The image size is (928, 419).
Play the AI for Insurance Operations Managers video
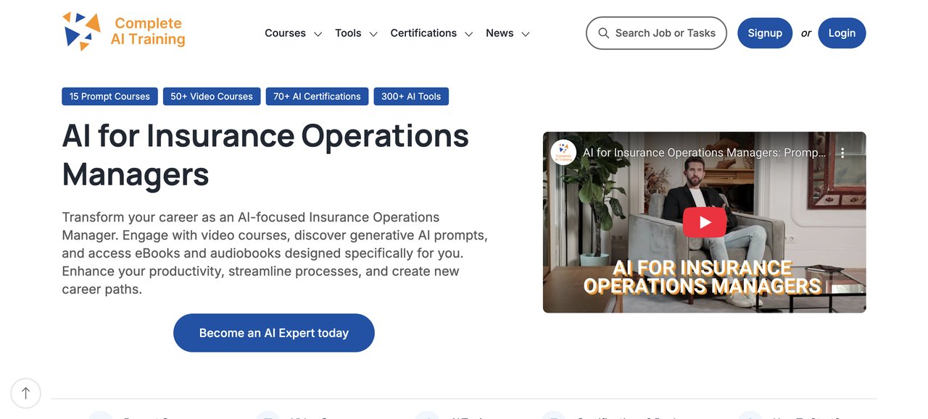point(704,222)
